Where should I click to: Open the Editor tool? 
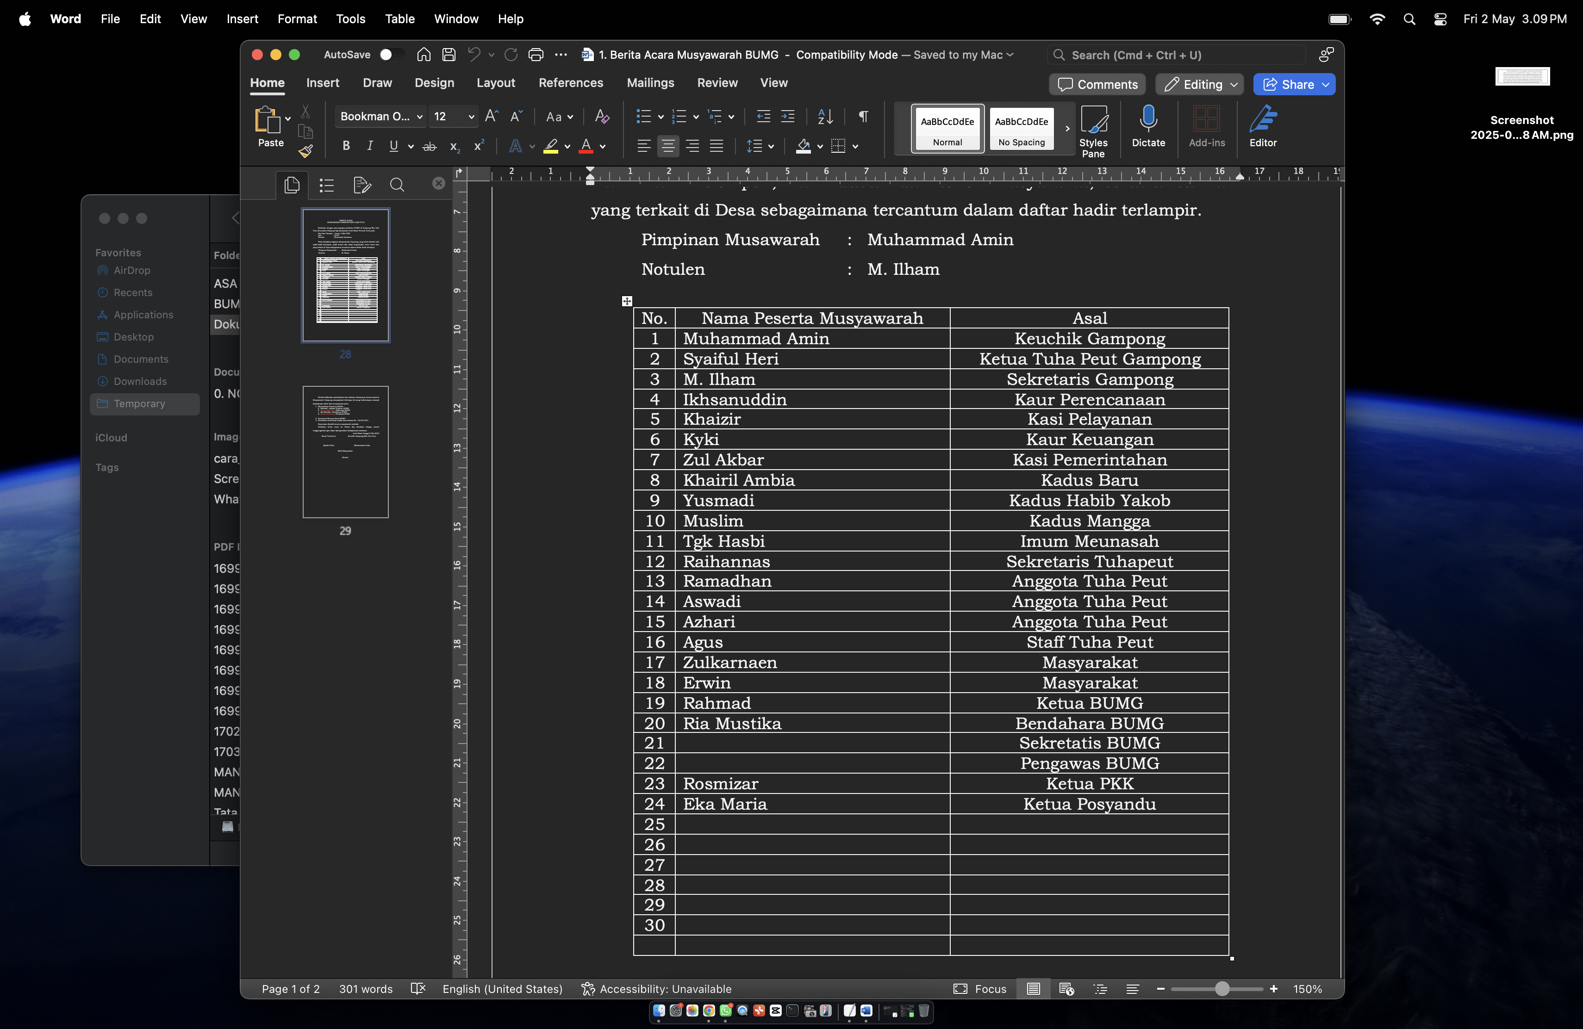click(x=1262, y=126)
